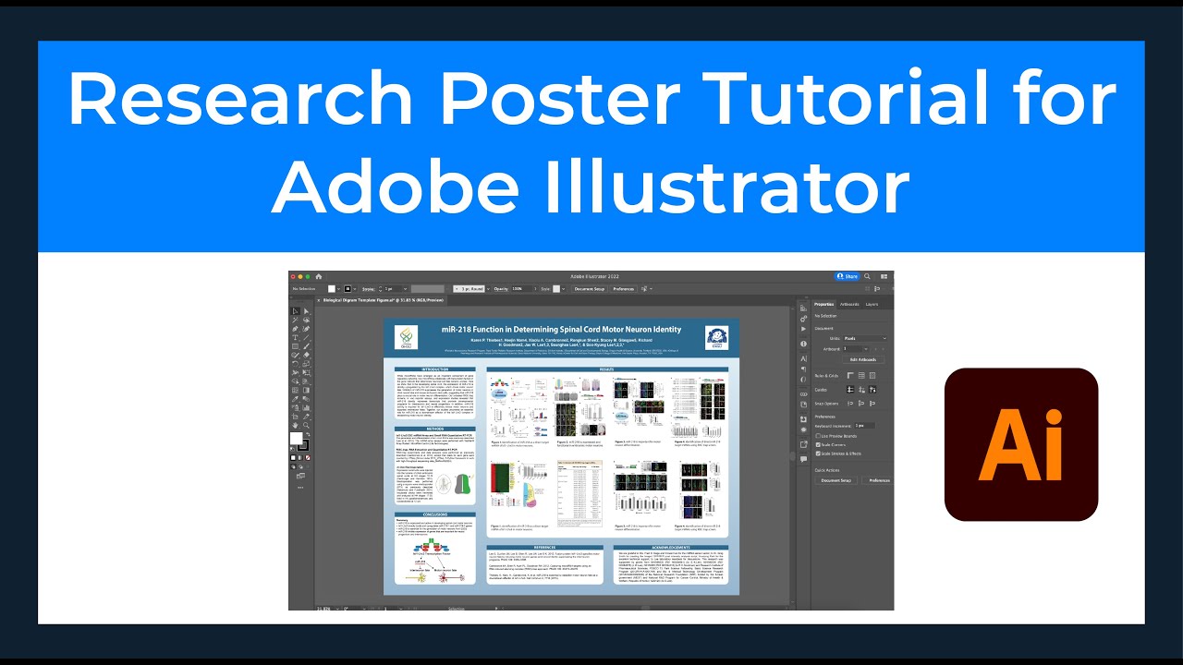Image resolution: width=1183 pixels, height=665 pixels.
Task: Select the Curvature tool
Action: (306, 329)
